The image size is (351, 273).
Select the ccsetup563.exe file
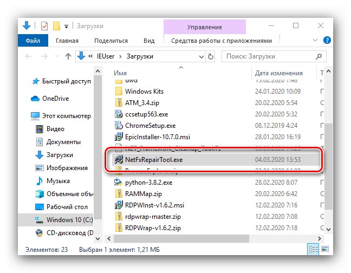146,114
